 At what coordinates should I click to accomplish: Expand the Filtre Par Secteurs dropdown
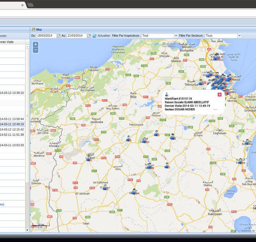(x=239, y=36)
